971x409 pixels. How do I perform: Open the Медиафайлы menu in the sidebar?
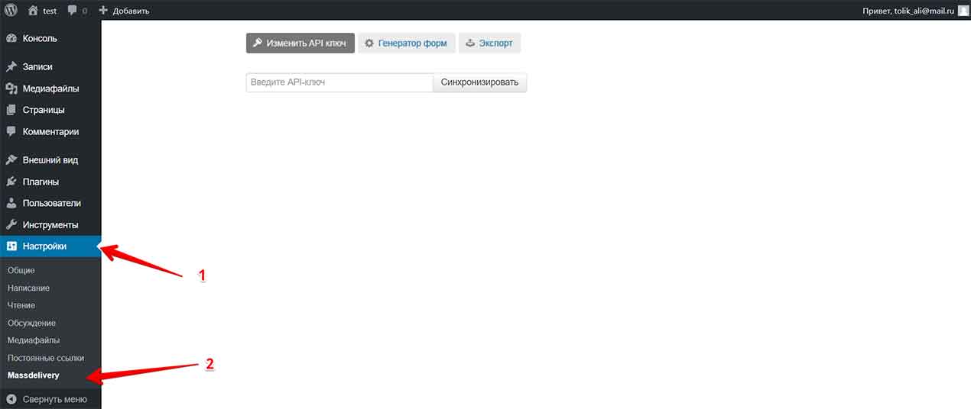(50, 89)
